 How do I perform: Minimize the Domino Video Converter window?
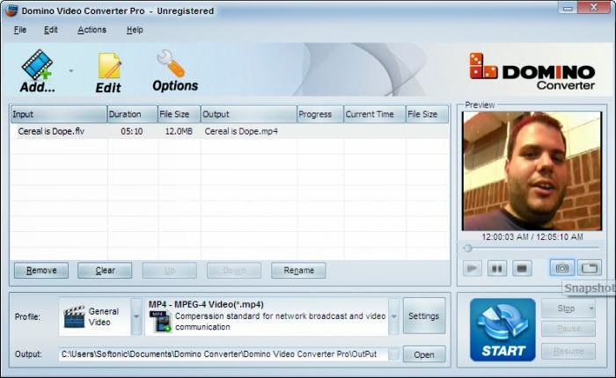pyautogui.click(x=568, y=7)
